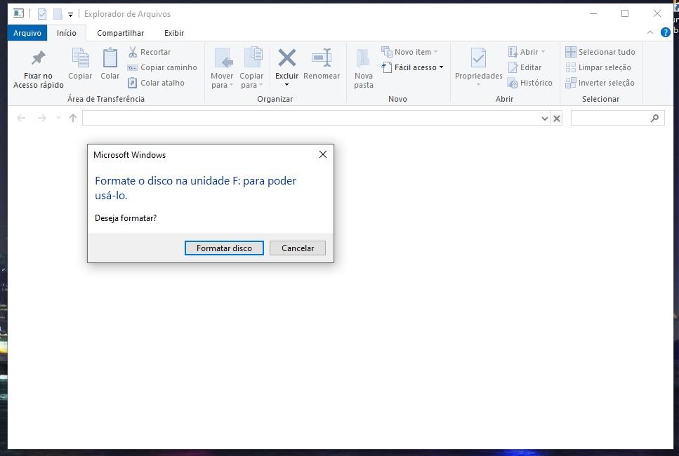Screen dimensions: 679x456
Task: Open Help with the question mark icon
Action: pyautogui.click(x=665, y=32)
